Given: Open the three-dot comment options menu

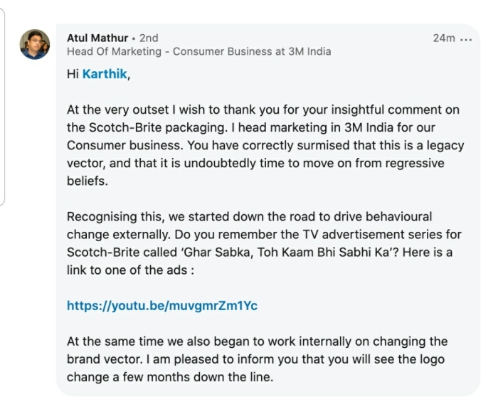Looking at the screenshot, I should pyautogui.click(x=465, y=40).
